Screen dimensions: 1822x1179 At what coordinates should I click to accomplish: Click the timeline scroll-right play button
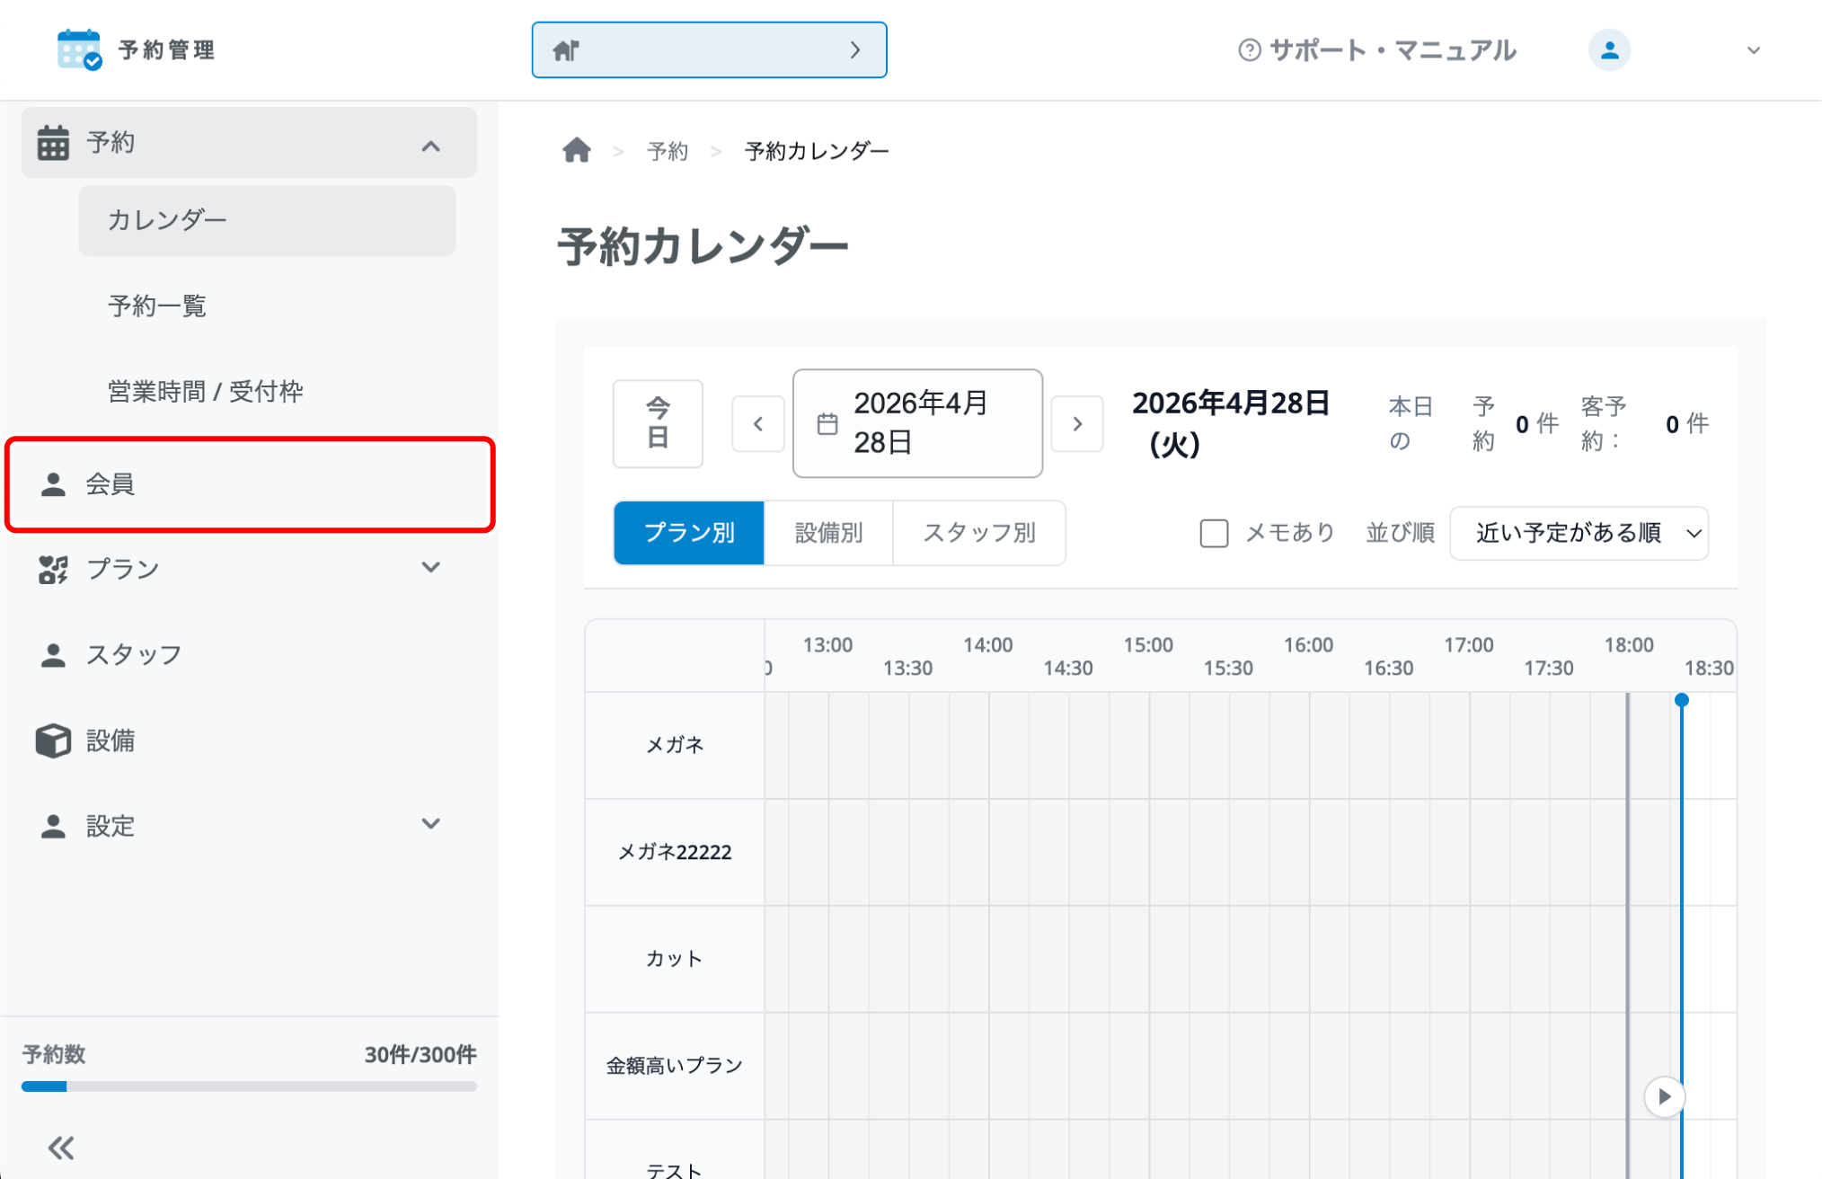[x=1664, y=1096]
